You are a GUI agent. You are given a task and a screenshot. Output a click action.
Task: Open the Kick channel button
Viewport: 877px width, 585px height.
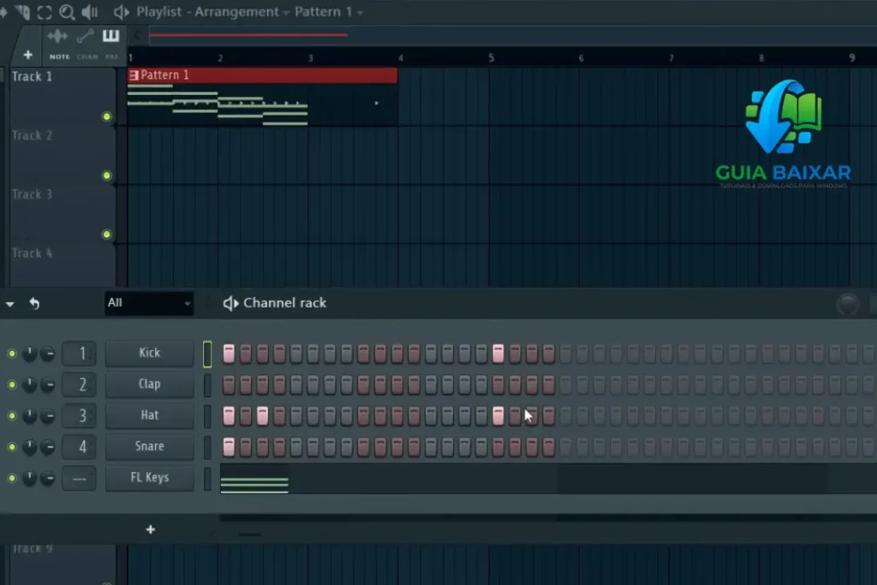(149, 353)
